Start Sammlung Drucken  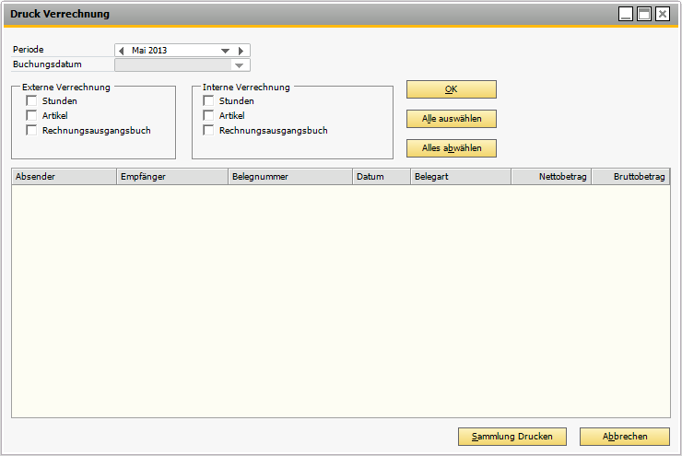511,437
